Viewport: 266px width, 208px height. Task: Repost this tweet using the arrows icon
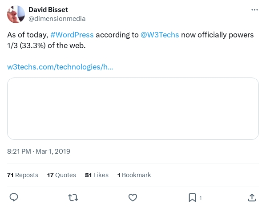[73, 198]
